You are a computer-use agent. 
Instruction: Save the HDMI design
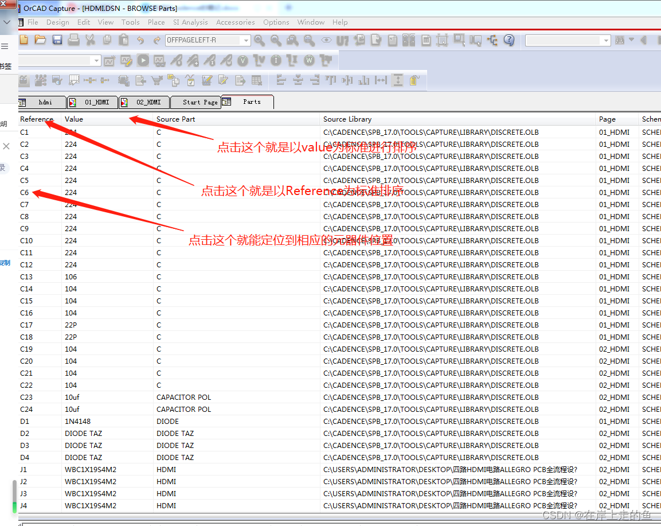(x=57, y=40)
